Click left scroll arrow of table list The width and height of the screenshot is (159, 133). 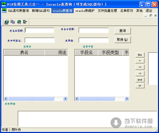(x=6, y=98)
